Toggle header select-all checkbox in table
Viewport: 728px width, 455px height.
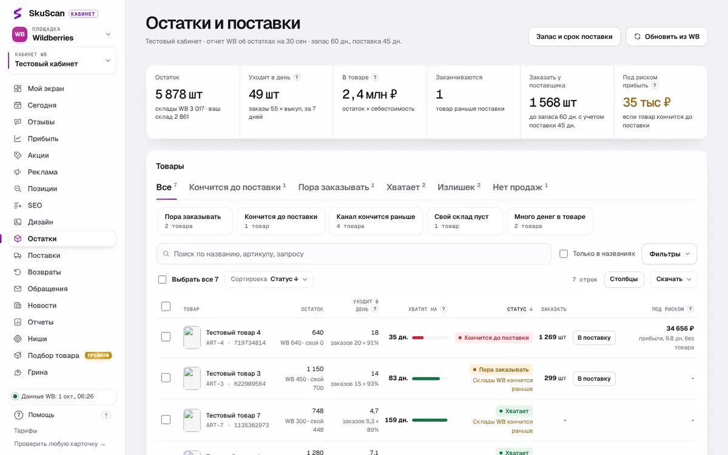pyautogui.click(x=166, y=306)
